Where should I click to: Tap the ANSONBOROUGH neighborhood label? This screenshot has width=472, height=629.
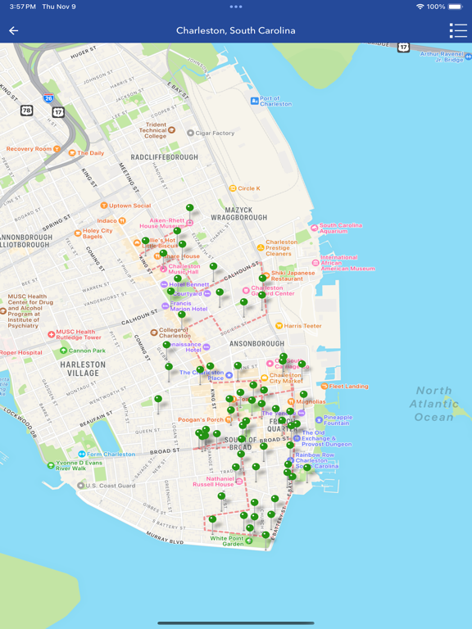256,344
